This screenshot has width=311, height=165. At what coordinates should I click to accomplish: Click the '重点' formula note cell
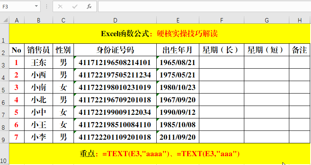click(160, 154)
